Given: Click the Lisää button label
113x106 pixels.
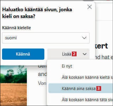Looking at the screenshot, I should [x=67, y=54].
